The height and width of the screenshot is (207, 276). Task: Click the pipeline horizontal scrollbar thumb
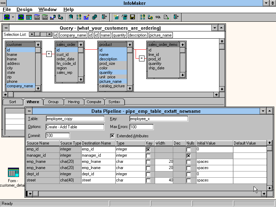coord(36,194)
